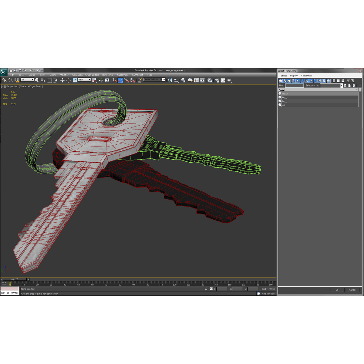Image resolution: width=364 pixels, height=364 pixels.
Task: Open the Rendering menu
Action: click(107, 75)
